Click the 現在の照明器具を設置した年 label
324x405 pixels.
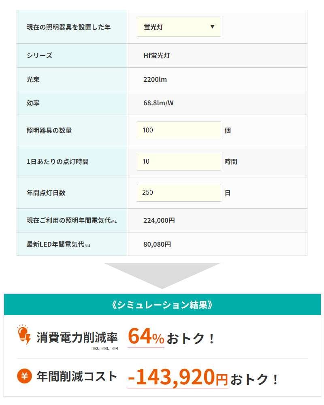coord(68,27)
